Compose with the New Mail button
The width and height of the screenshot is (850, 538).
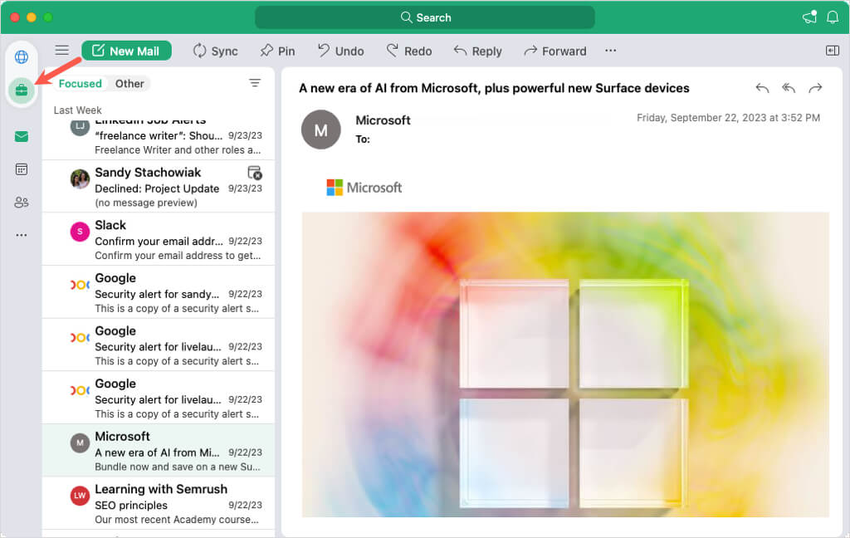click(126, 51)
